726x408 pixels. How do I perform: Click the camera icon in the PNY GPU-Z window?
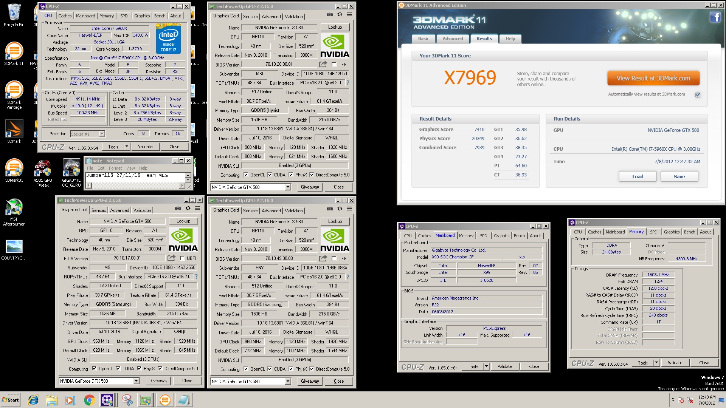click(330, 209)
